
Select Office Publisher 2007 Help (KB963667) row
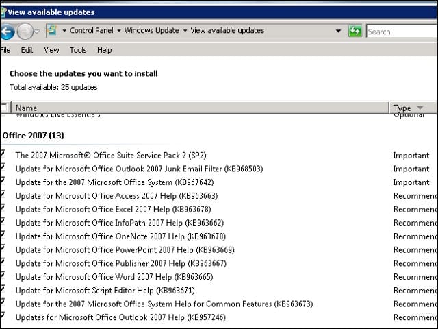(x=121, y=263)
